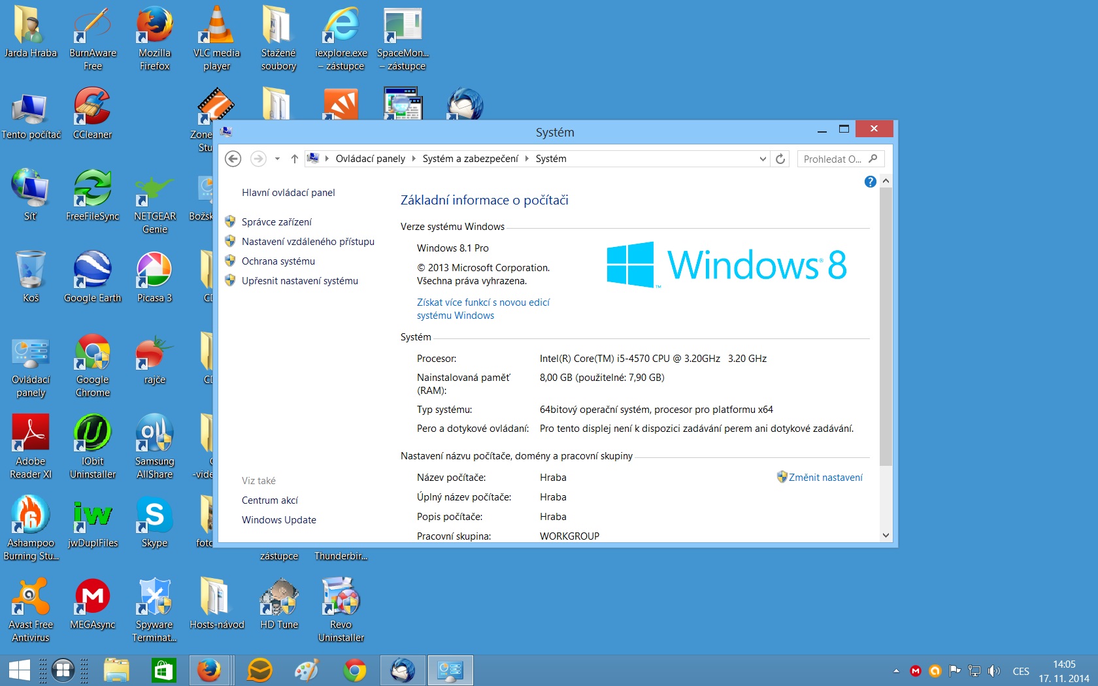Screen dimensions: 1098x686
Task: Expand the root breadcrumb arrow before Ovládací panely
Action: [x=327, y=159]
